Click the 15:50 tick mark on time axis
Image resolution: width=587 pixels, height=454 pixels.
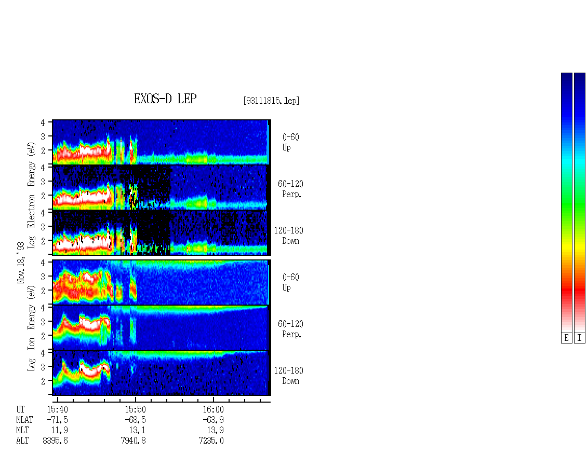[135, 400]
